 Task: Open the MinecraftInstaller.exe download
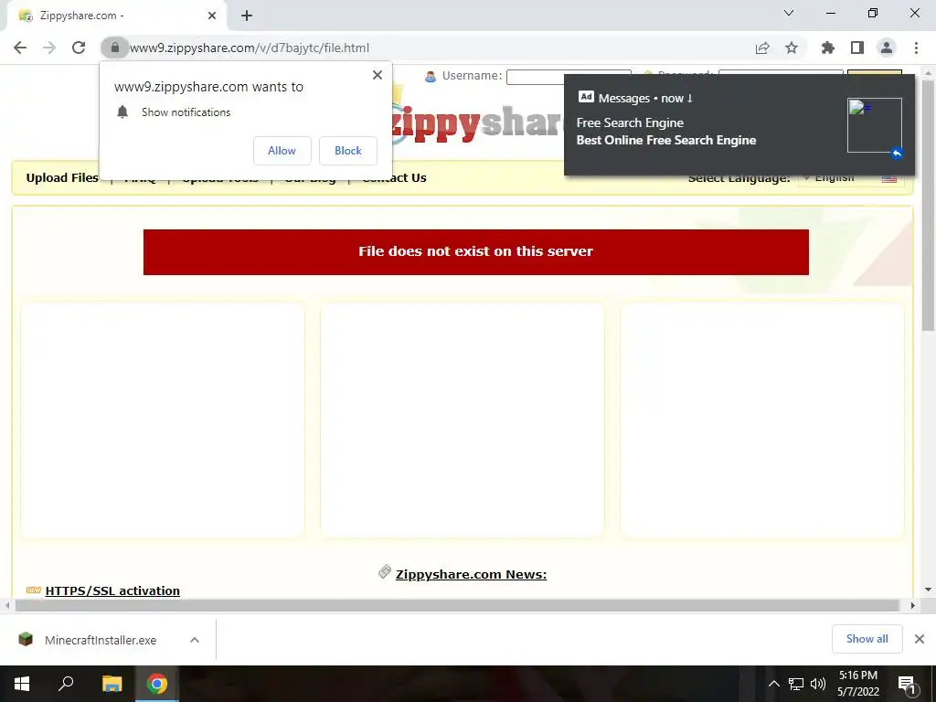pos(101,640)
